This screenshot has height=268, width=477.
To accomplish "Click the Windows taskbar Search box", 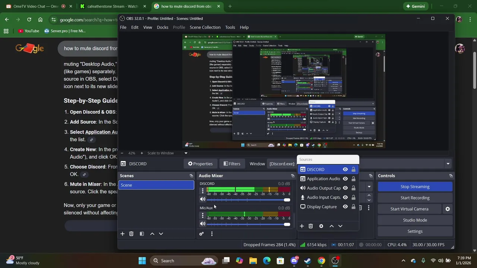I will [x=184, y=261].
